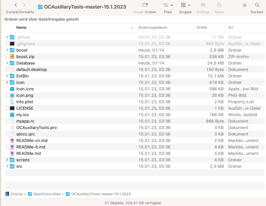
Task: Expand the boost folder
Action: point(7,50)
